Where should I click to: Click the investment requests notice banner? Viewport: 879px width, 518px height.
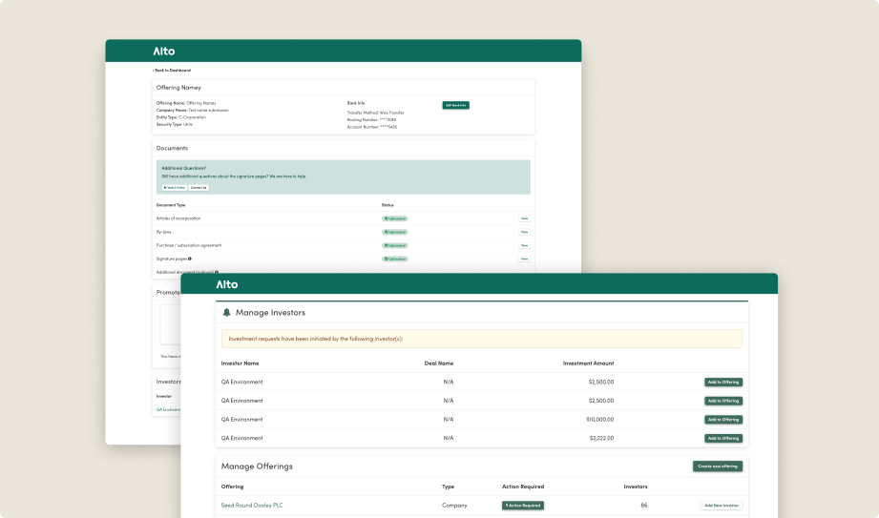click(x=482, y=339)
